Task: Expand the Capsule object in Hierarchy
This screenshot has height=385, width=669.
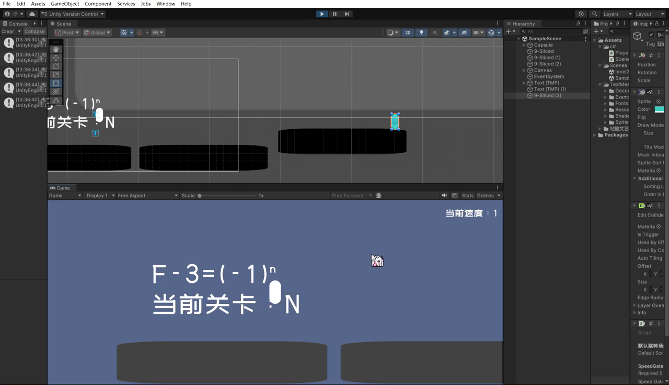Action: click(x=524, y=45)
